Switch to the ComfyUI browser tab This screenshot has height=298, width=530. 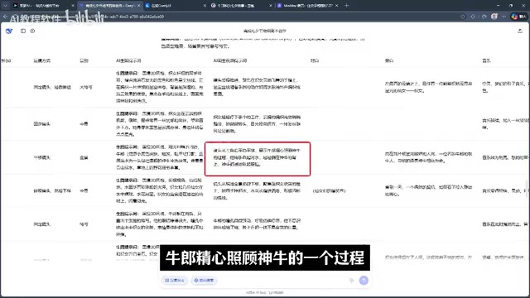175,6
